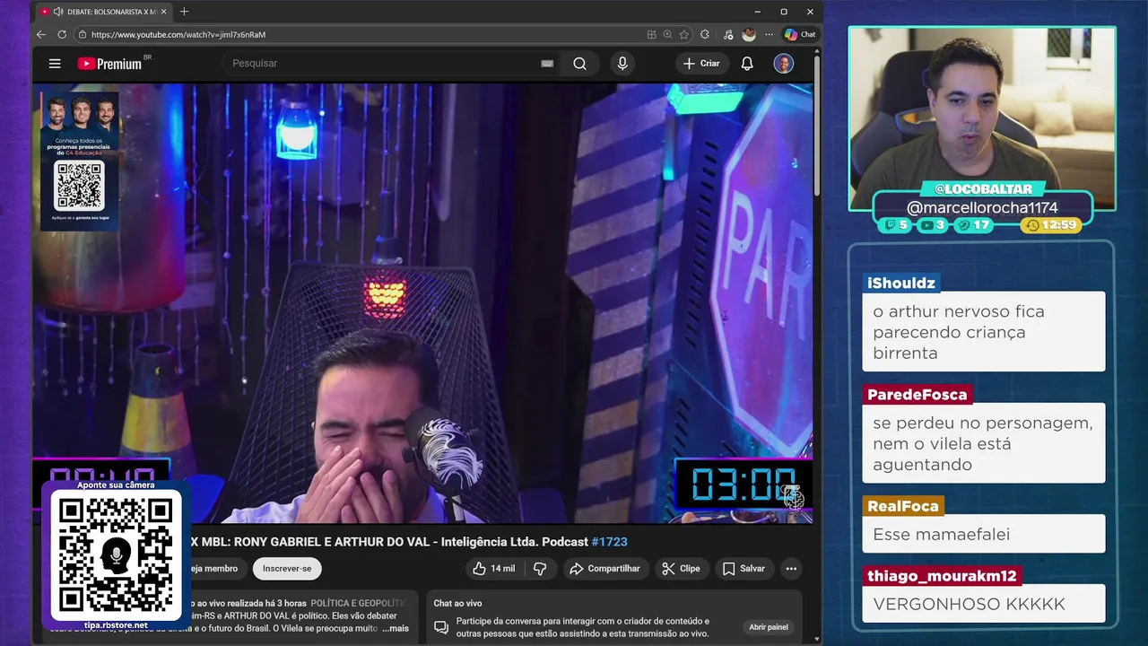
Task: Open YouTube notifications bell
Action: [746, 64]
